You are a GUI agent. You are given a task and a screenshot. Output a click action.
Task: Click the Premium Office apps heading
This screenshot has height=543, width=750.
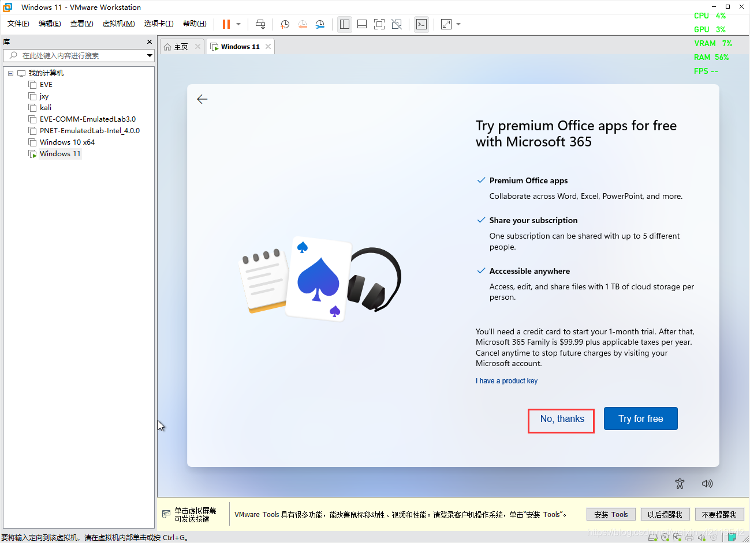coord(528,180)
